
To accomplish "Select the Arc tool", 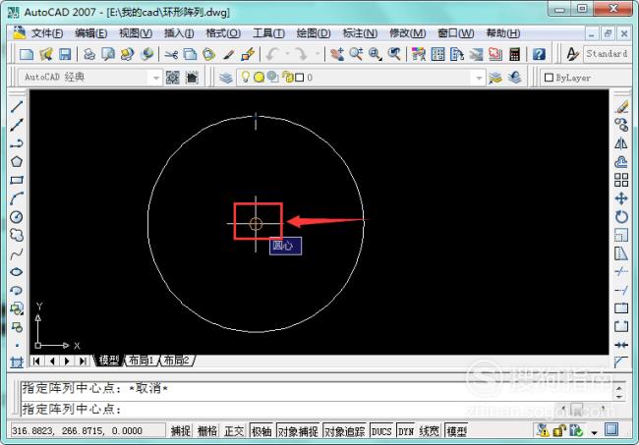I will click(17, 198).
